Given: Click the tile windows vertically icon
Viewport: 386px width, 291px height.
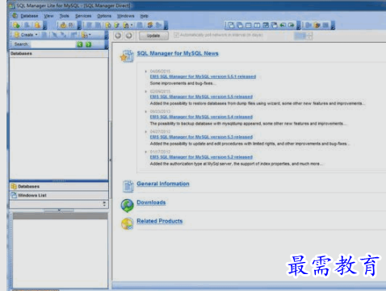Looking at the screenshot, I should pyautogui.click(x=257, y=25).
